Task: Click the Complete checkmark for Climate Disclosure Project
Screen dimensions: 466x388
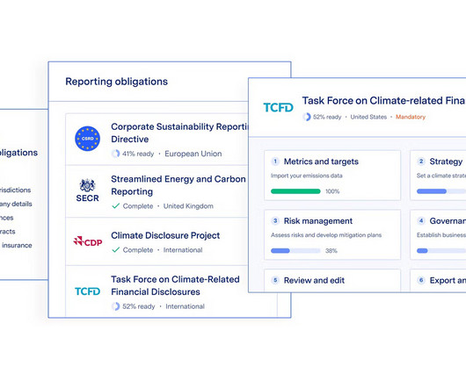Action: [x=115, y=250]
